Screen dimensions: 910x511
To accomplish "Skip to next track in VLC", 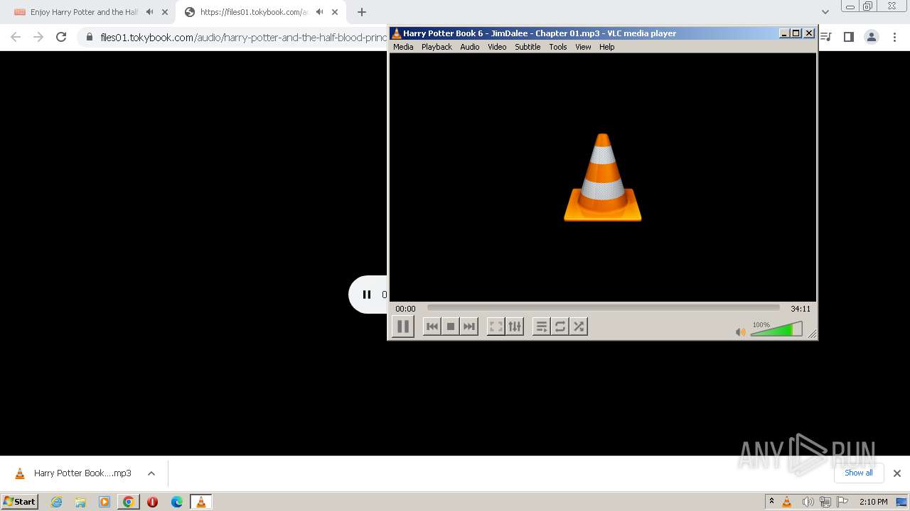I will (469, 326).
